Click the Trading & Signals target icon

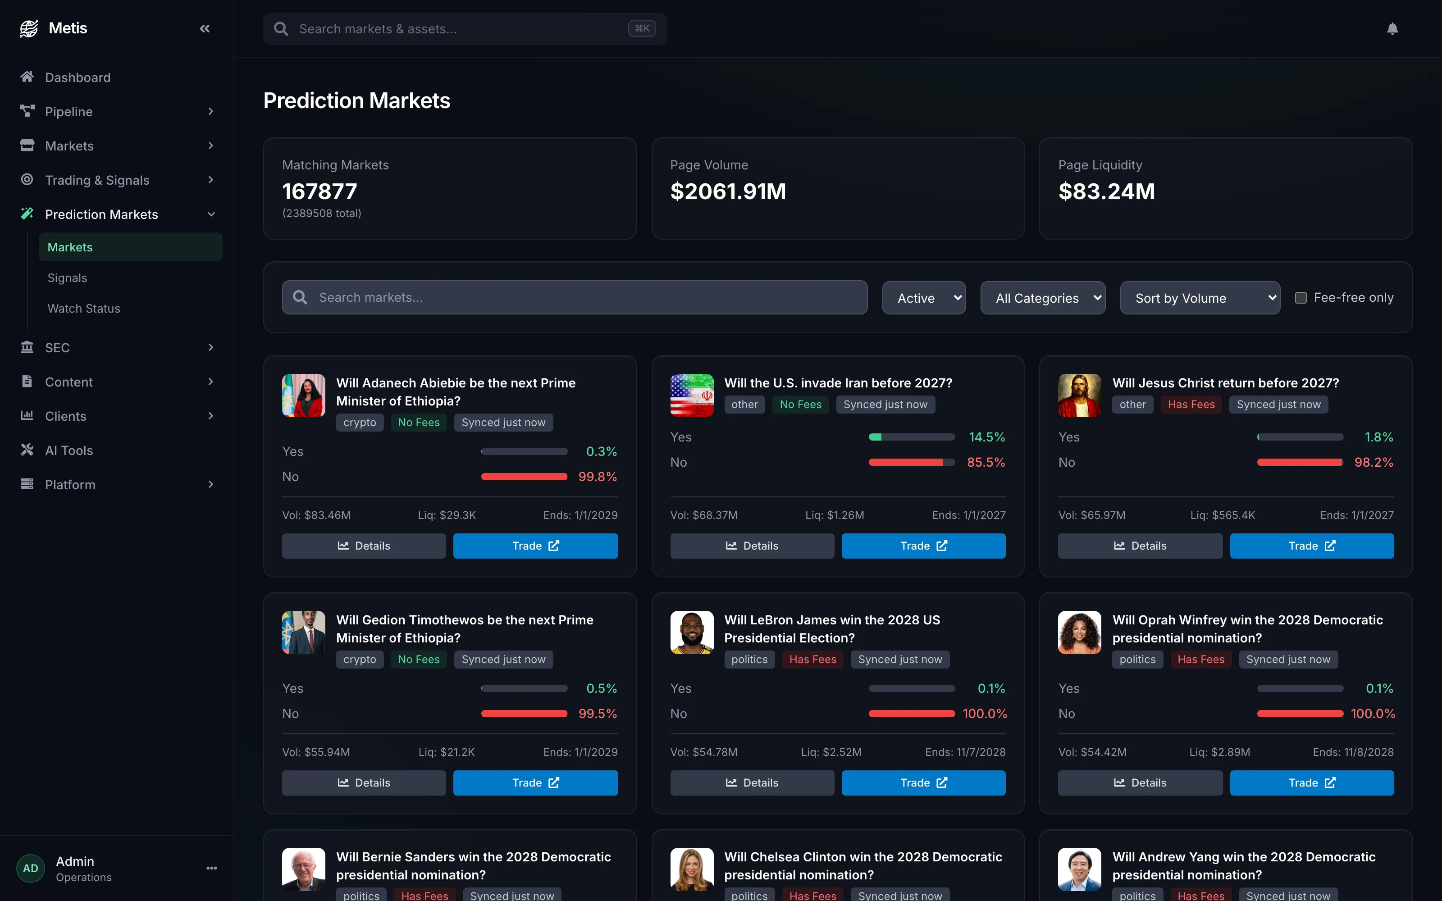[x=27, y=179]
